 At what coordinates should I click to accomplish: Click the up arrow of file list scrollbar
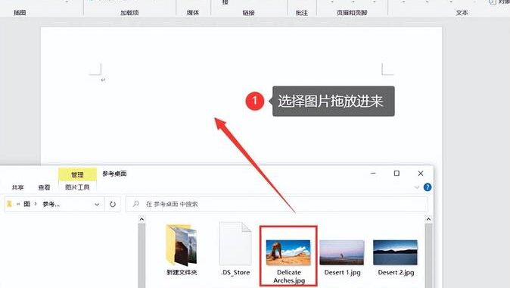click(x=428, y=219)
